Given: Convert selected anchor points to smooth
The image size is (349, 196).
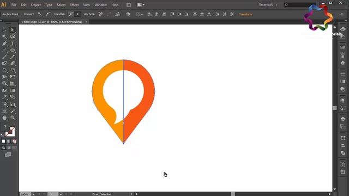Looking at the screenshot, I should (48, 14).
